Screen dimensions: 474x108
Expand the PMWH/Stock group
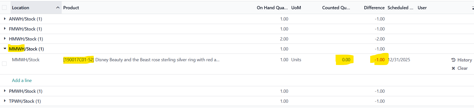pyautogui.click(x=5, y=91)
